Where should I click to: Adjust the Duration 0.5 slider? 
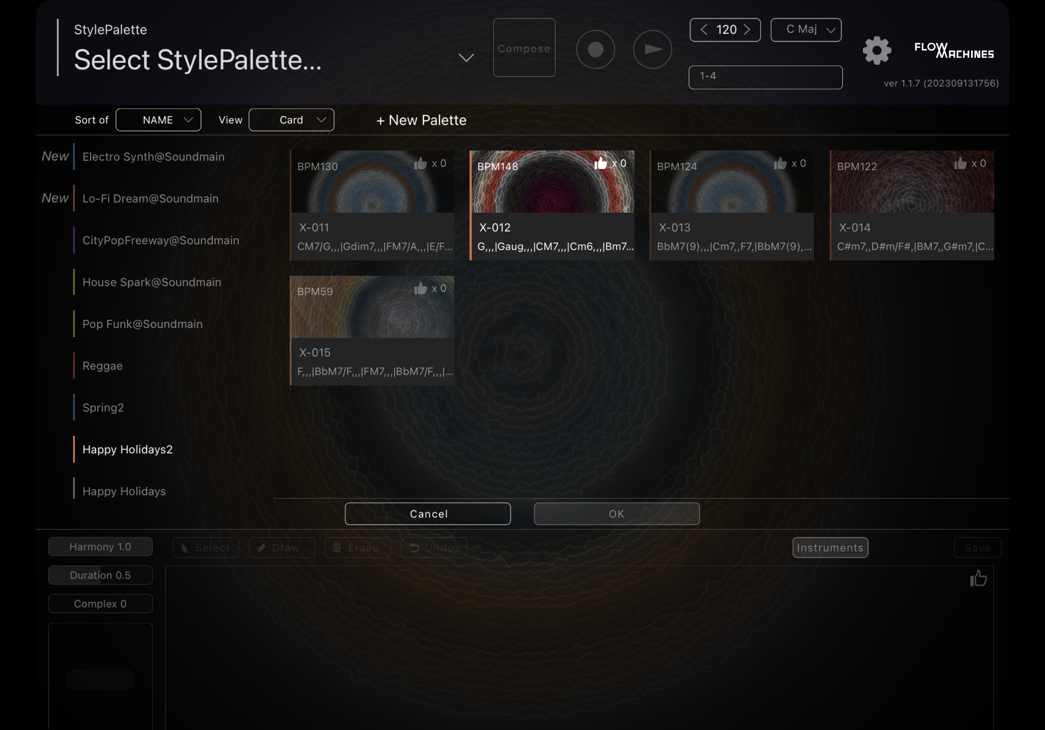point(100,575)
